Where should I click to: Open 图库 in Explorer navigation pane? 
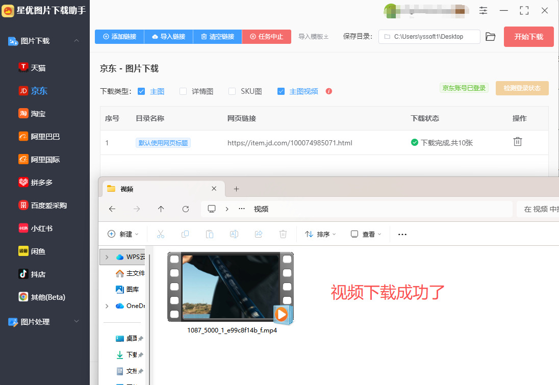click(x=128, y=290)
